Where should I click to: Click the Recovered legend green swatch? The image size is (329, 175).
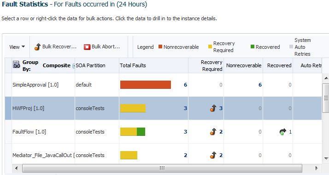tap(253, 47)
